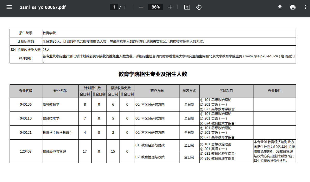Print the PDF document

[293, 7]
